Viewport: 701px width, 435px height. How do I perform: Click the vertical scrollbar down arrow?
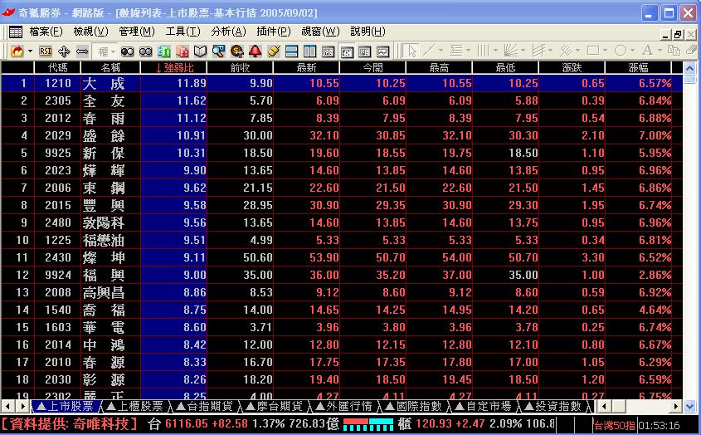click(x=689, y=406)
